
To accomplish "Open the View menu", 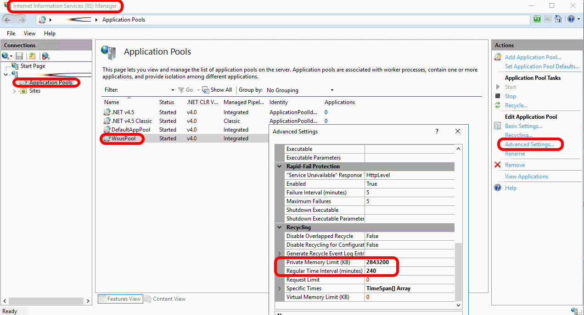I will (29, 33).
